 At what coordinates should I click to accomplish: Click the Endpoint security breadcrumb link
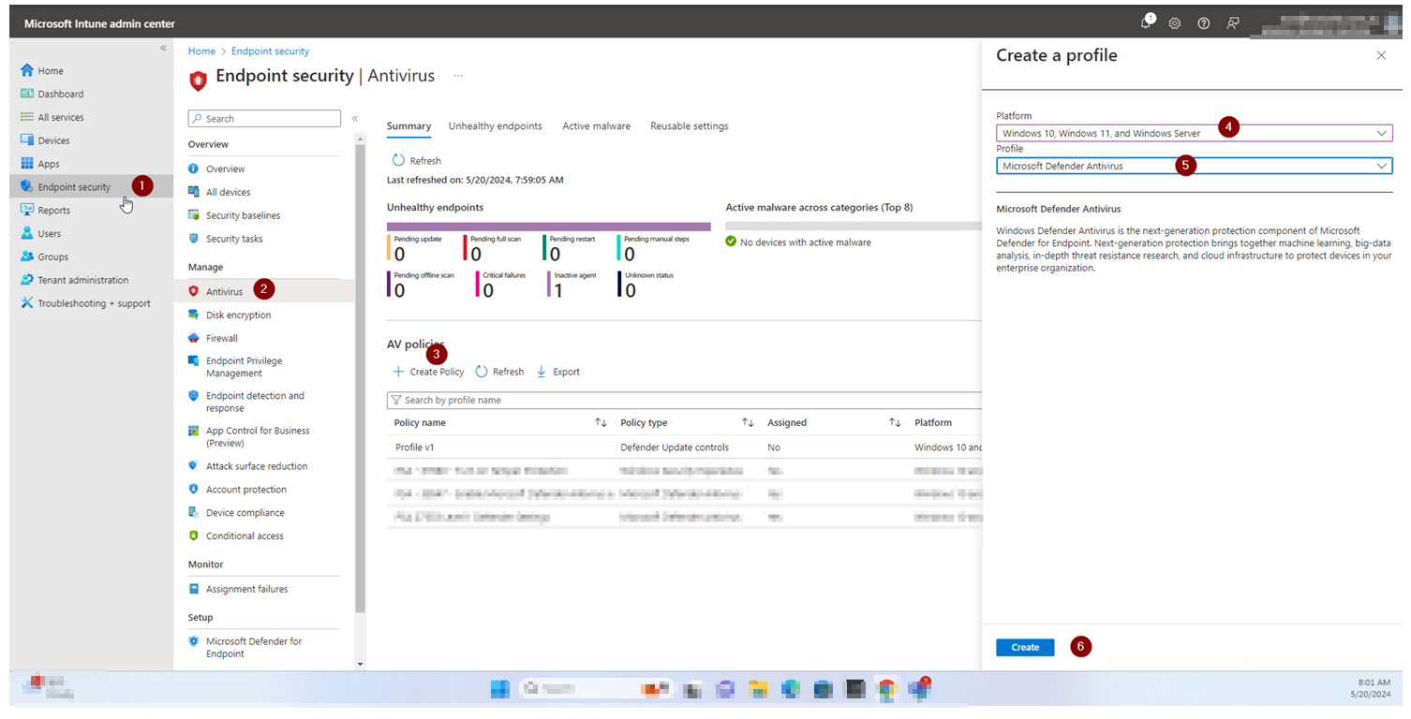(270, 51)
